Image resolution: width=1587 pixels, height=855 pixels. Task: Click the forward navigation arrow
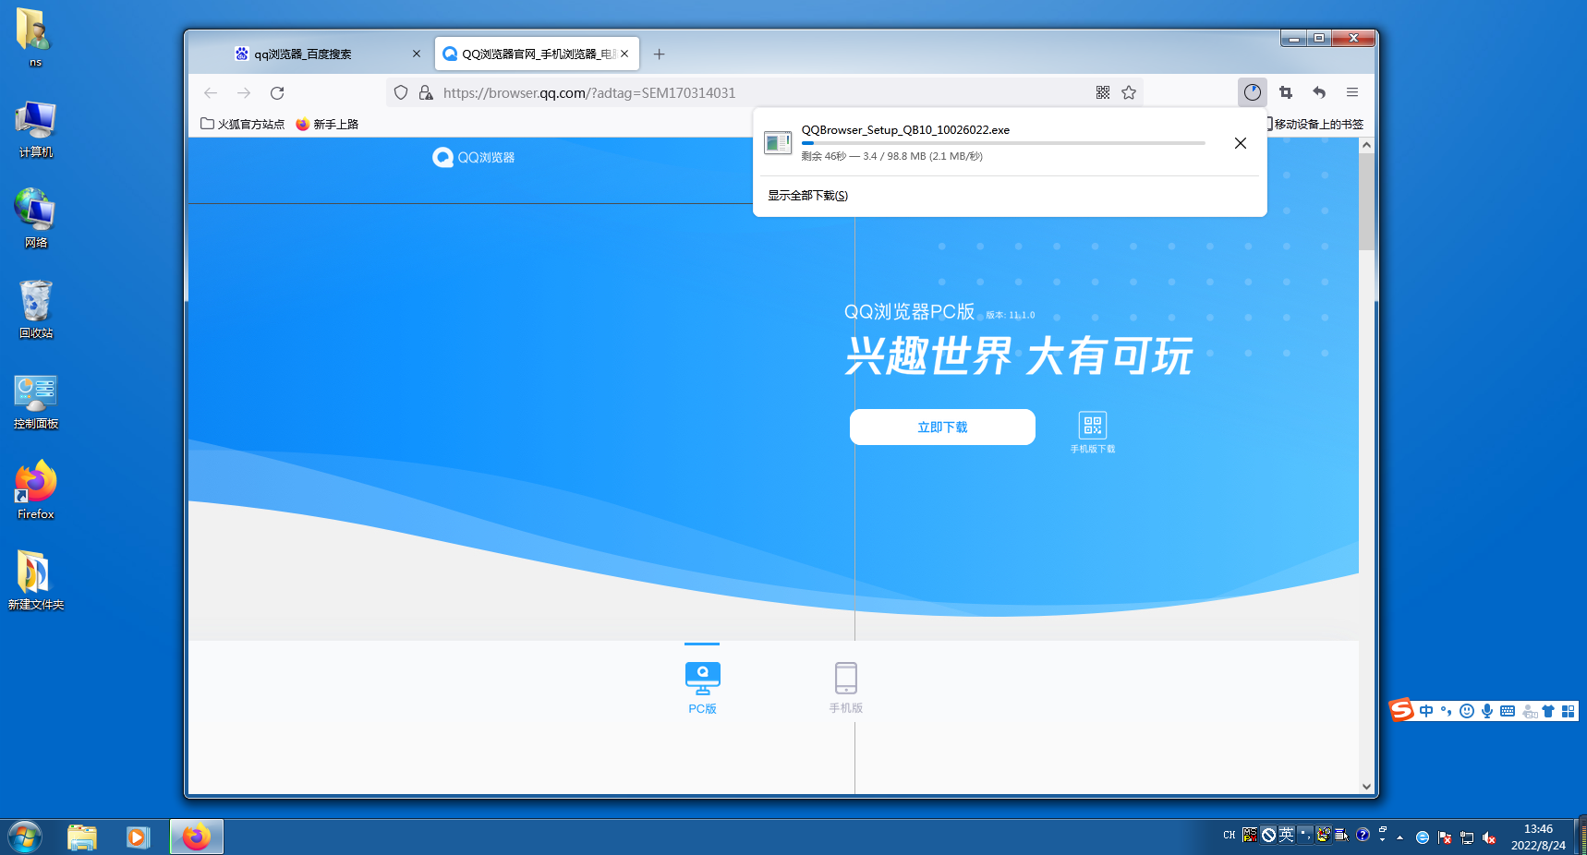(244, 92)
